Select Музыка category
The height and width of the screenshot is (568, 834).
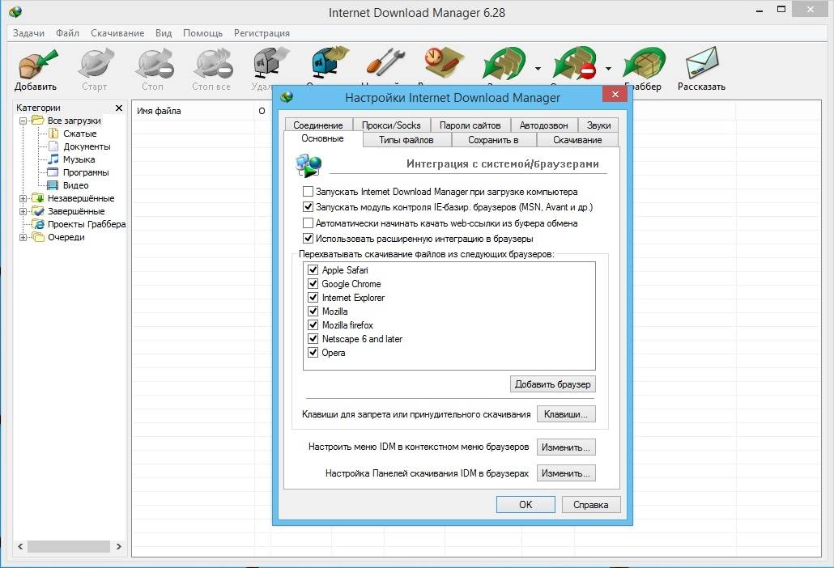(79, 159)
